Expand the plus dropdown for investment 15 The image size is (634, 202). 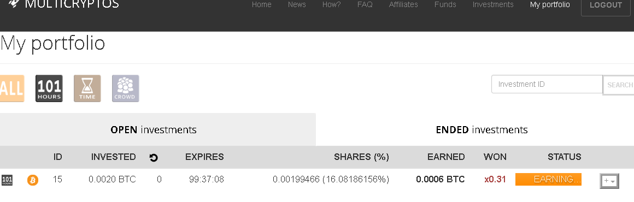(609, 181)
